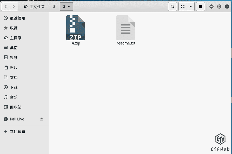
Task: Expand the view options dropdown arrow
Action: pos(191,7)
